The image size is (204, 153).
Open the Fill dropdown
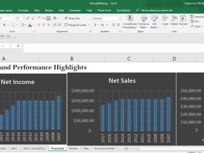pyautogui.click(x=195, y=22)
